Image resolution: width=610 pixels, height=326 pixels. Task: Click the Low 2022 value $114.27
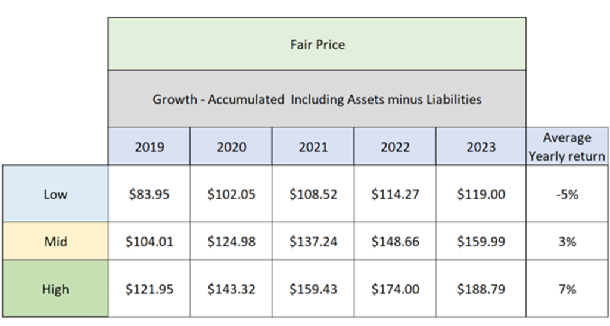tap(395, 194)
